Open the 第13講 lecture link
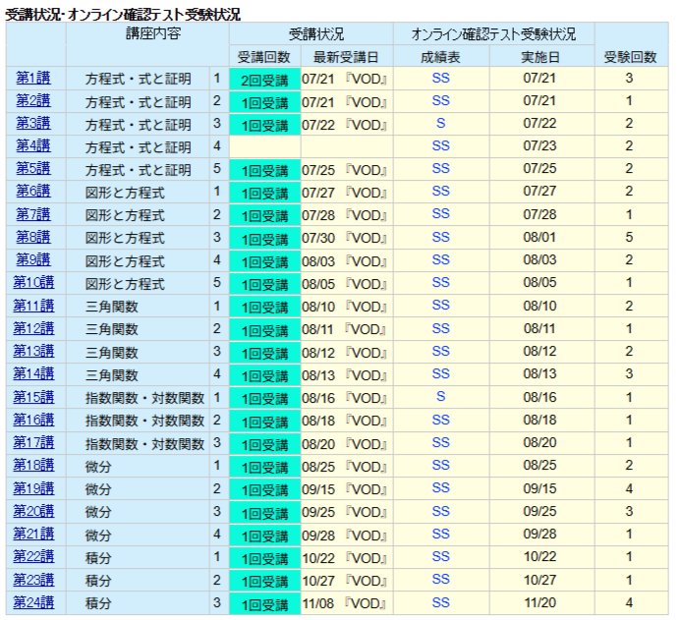The height and width of the screenshot is (620, 679). tap(32, 351)
